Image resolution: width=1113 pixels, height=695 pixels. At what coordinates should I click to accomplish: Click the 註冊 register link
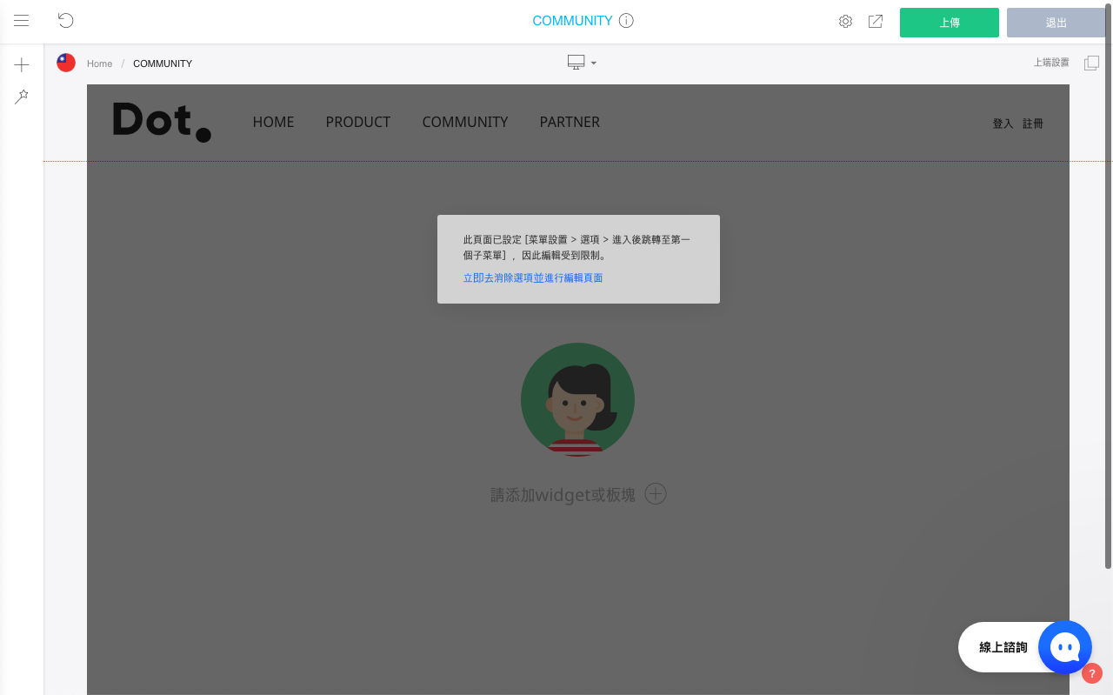click(x=1033, y=124)
